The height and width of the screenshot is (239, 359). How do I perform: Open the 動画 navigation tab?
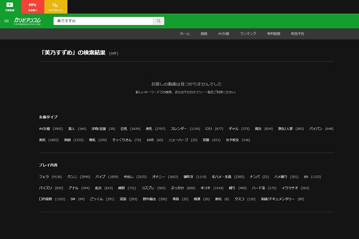[x=204, y=34]
